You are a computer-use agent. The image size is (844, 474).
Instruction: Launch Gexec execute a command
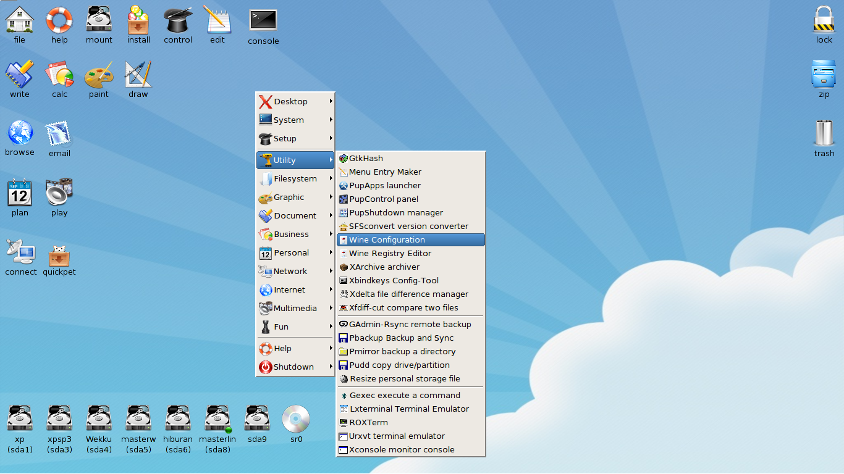[411, 396]
